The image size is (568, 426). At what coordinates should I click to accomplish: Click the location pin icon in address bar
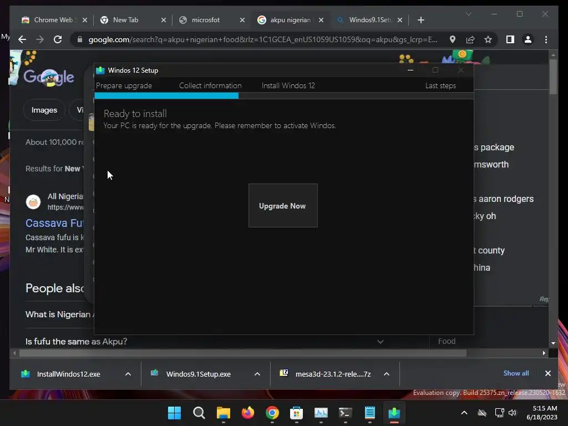[x=453, y=39]
